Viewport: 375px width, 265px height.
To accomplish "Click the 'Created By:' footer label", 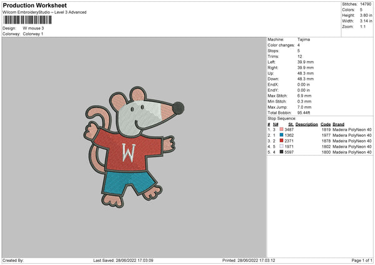I will click(x=13, y=260).
